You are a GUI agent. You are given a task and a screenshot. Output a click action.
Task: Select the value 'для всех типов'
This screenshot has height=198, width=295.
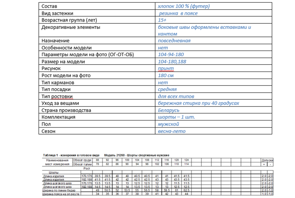[176, 96]
